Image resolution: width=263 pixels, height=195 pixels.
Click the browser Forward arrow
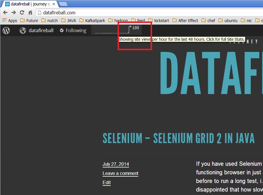pyautogui.click(x=14, y=13)
